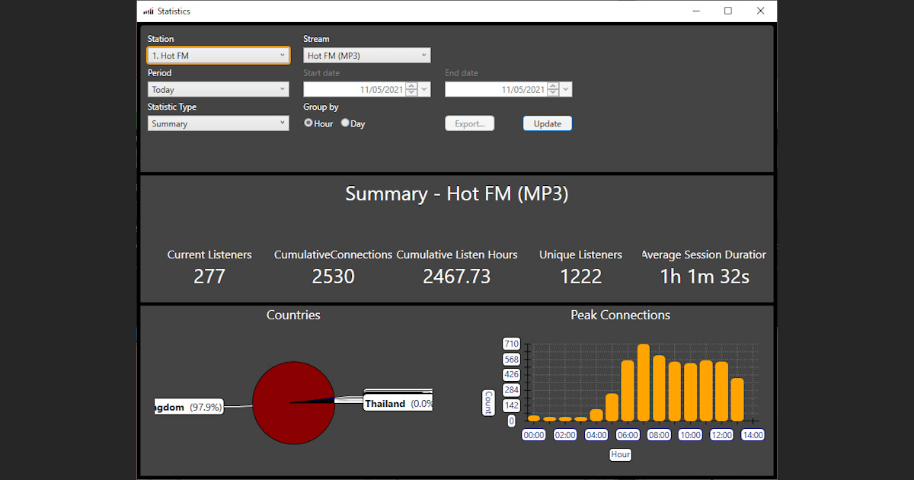Viewport: 914px width, 480px height.
Task: Increment the Start date with the up stepper
Action: [x=411, y=85]
